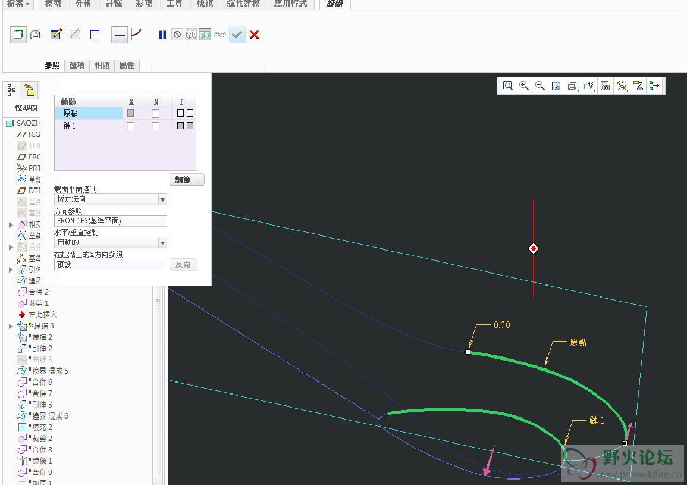The width and height of the screenshot is (687, 485).
Task: Open the view manager camera icon
Action: [606, 86]
